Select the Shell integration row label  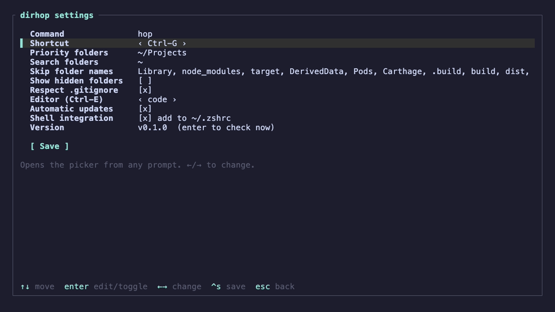(x=72, y=118)
